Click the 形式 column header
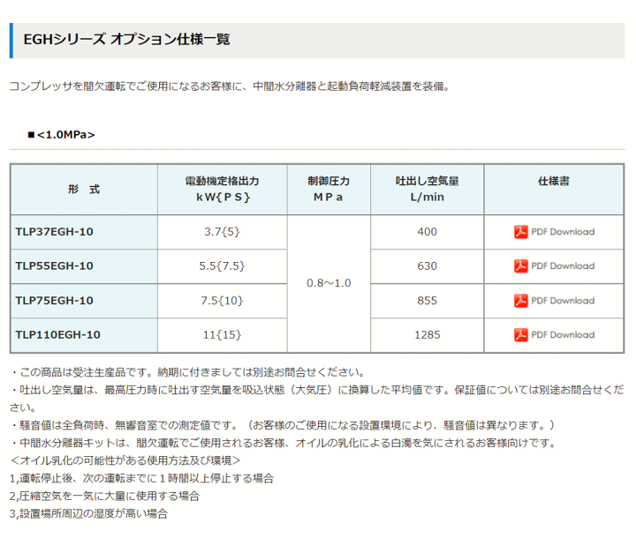 84,190
